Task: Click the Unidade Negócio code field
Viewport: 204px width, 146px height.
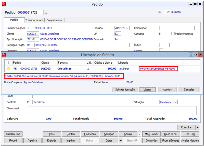Action: 30,28
